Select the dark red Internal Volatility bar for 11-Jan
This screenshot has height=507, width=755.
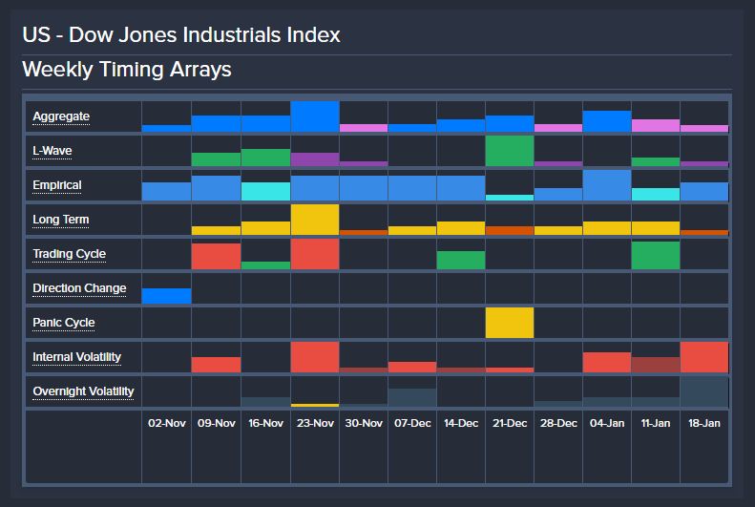656,365
